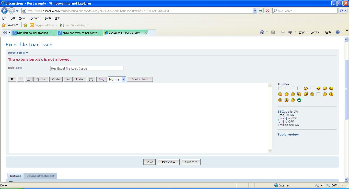
Task: Open the Home page icon
Action: point(262,32)
